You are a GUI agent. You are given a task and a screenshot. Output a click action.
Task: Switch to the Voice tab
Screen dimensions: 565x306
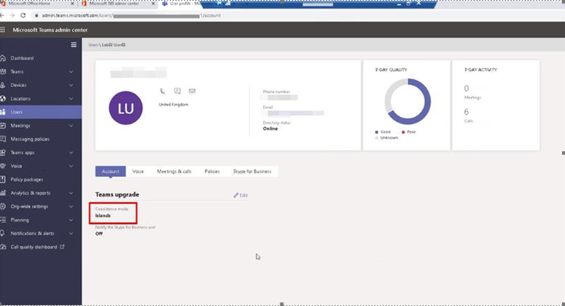point(138,171)
